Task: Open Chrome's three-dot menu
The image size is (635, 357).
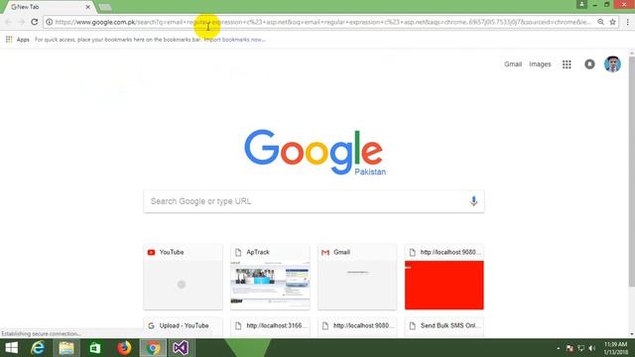Action: (x=627, y=22)
